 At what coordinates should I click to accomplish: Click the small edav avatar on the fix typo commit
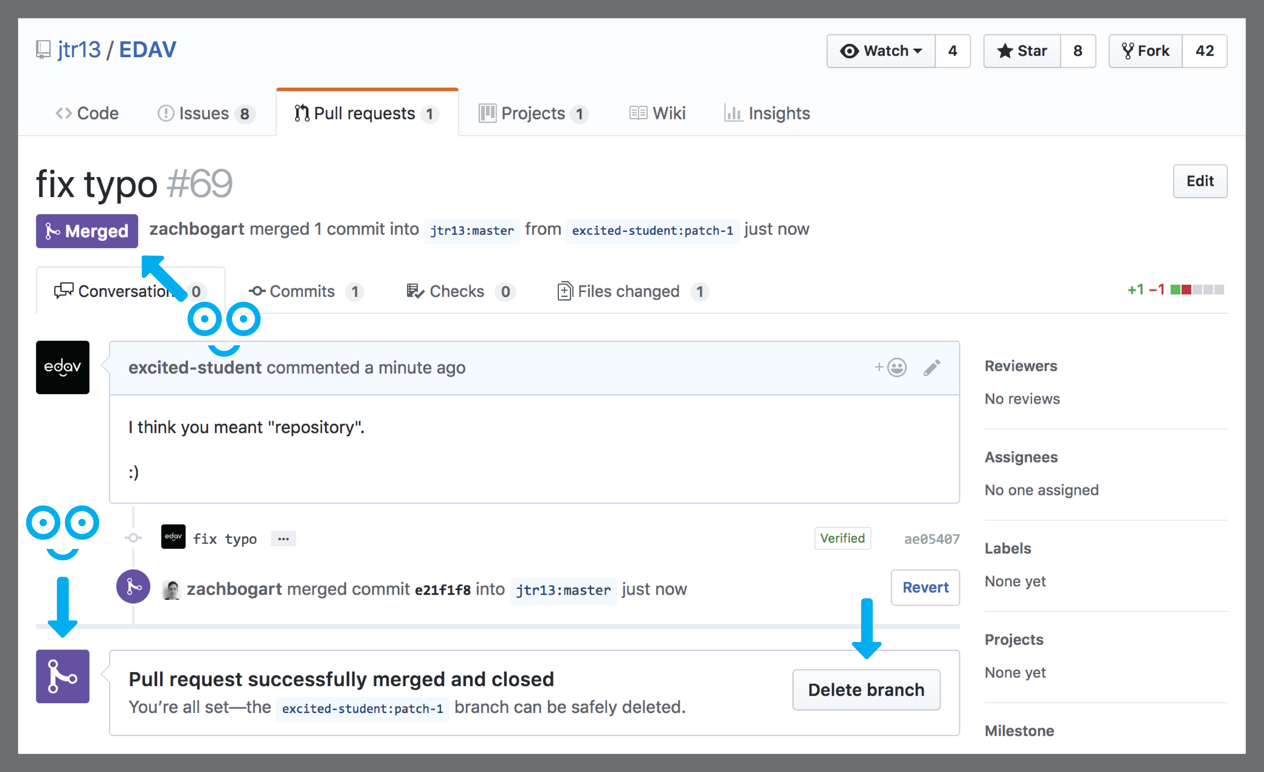coord(173,537)
